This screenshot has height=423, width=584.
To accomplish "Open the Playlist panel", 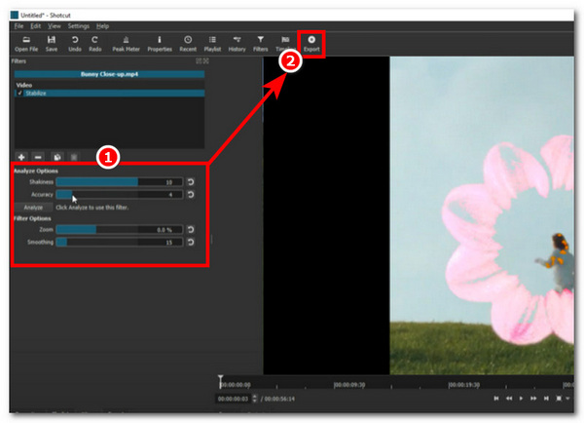I will click(x=211, y=42).
